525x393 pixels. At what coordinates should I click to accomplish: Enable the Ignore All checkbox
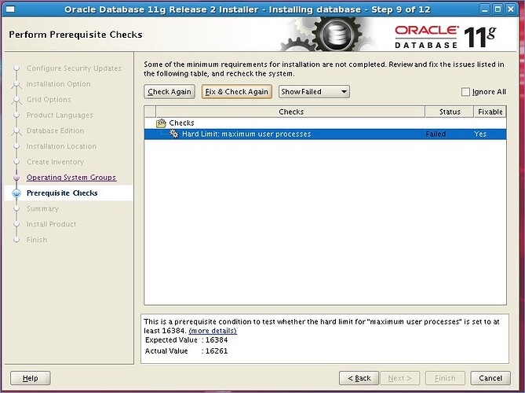coord(466,92)
